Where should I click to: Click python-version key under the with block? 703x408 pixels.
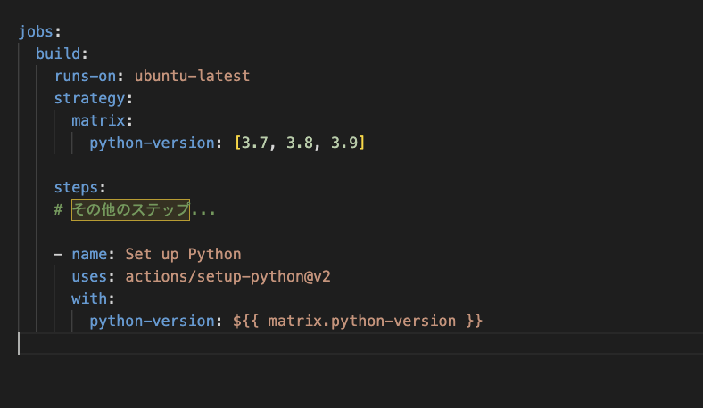click(152, 321)
